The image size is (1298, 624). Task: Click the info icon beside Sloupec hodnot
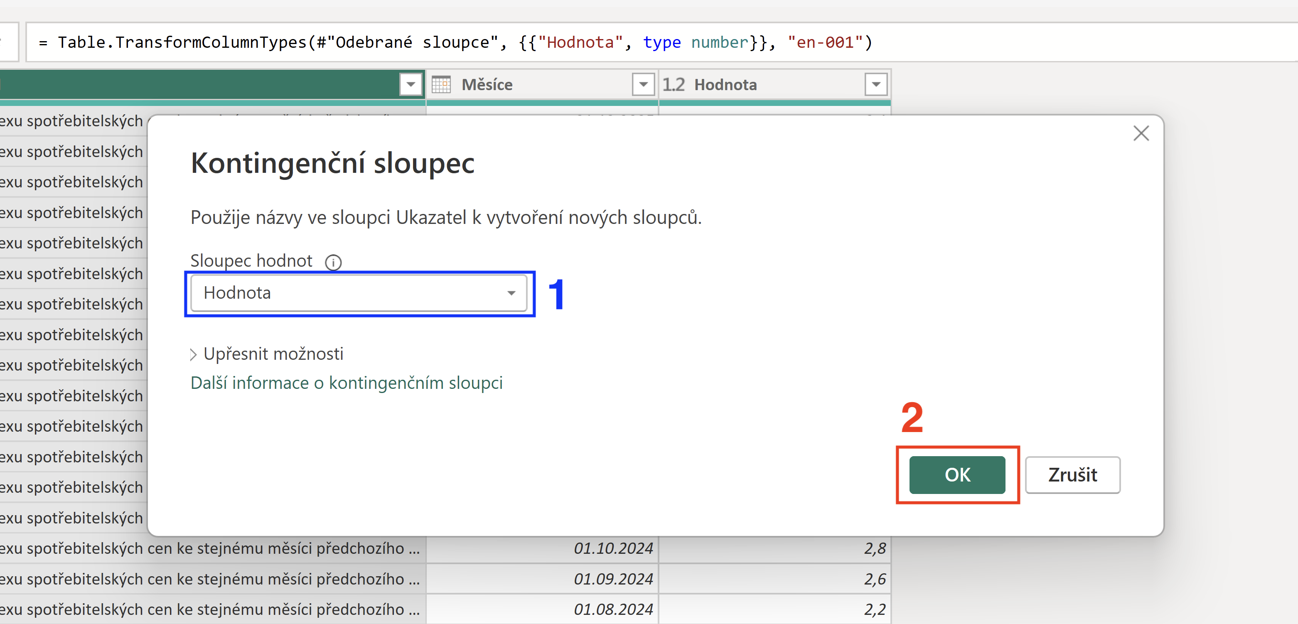click(333, 262)
